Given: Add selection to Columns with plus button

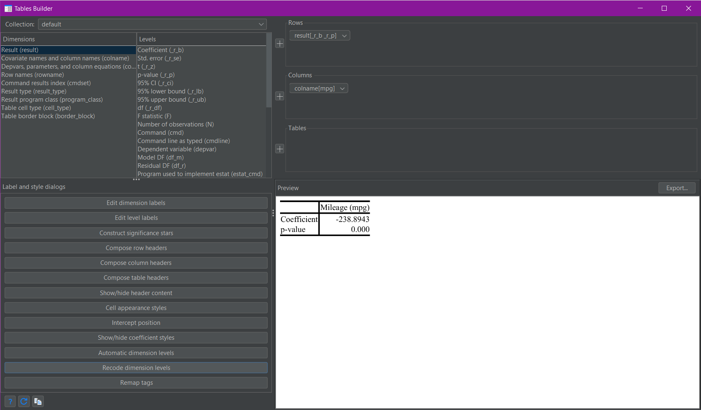Looking at the screenshot, I should click(280, 96).
